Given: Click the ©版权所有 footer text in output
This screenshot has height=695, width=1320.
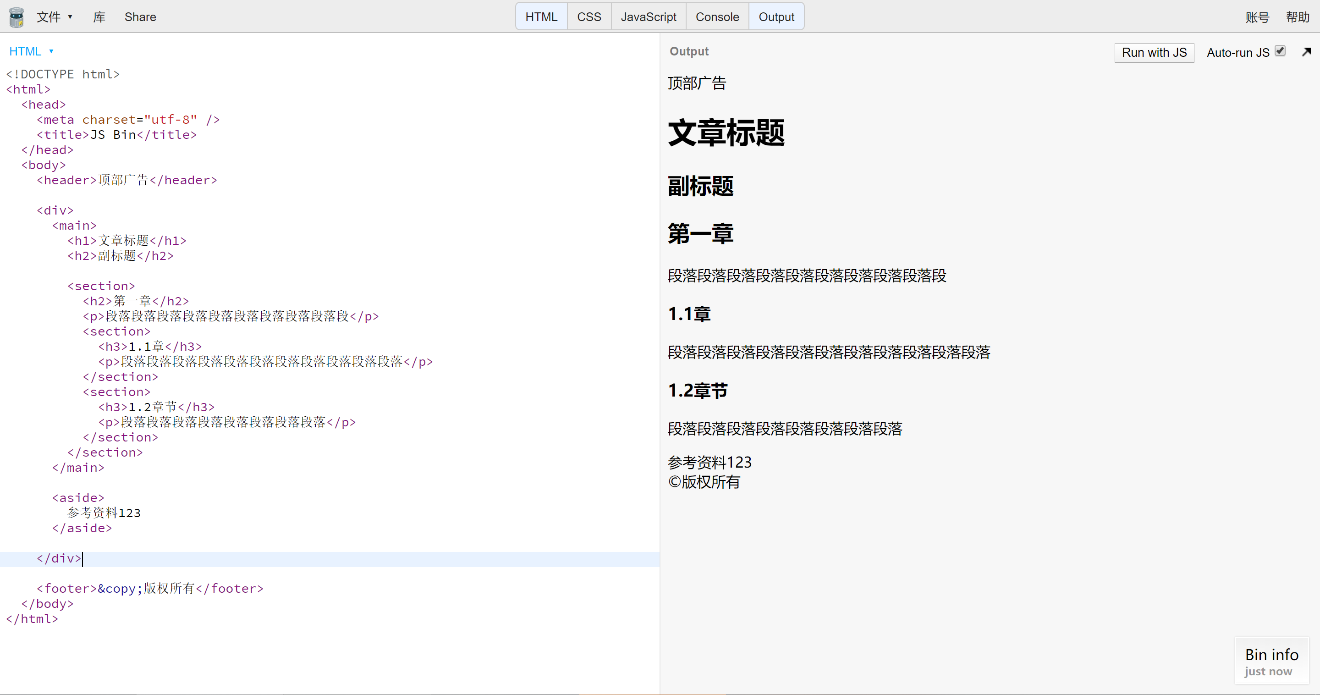Looking at the screenshot, I should (x=704, y=482).
